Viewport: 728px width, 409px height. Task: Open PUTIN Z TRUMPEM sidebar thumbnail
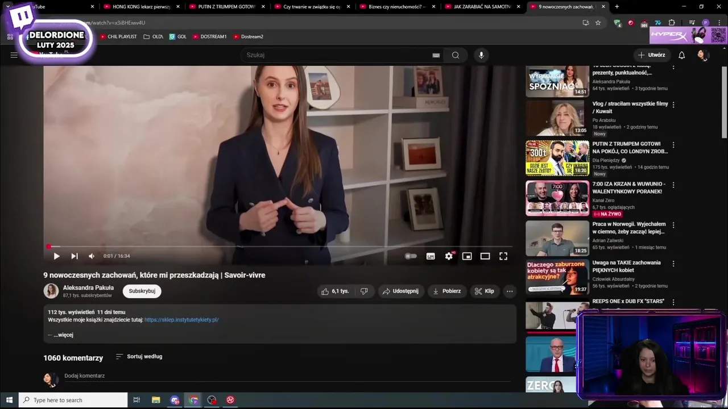[x=557, y=158]
